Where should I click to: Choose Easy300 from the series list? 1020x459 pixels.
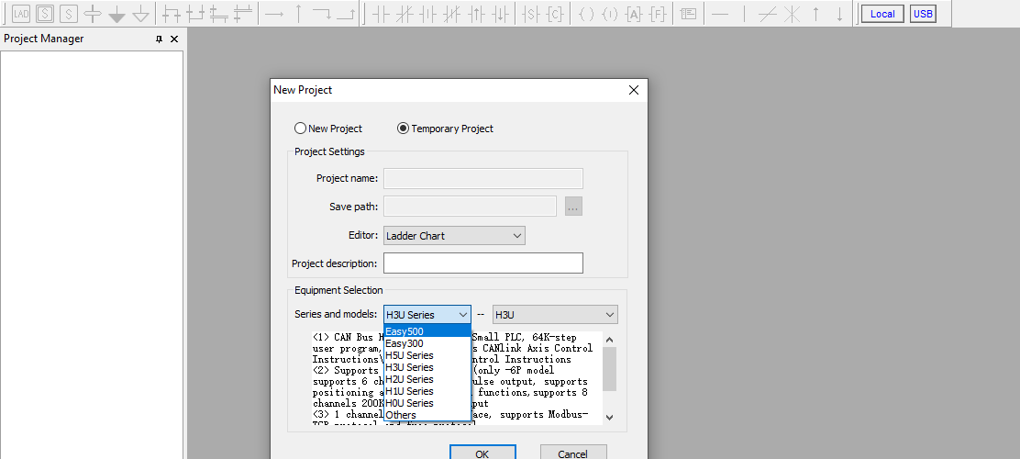[427, 343]
